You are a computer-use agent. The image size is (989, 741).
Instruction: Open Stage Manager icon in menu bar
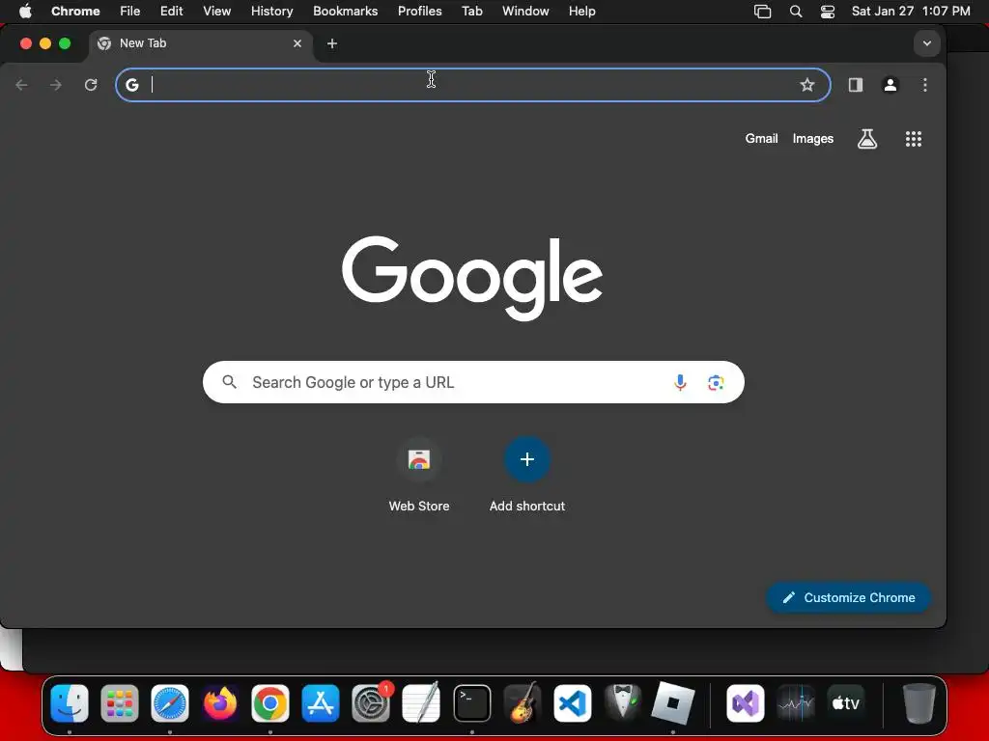pos(763,12)
